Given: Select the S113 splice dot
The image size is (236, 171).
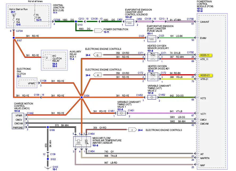Looking at the screenshot, I should (x=76, y=21).
